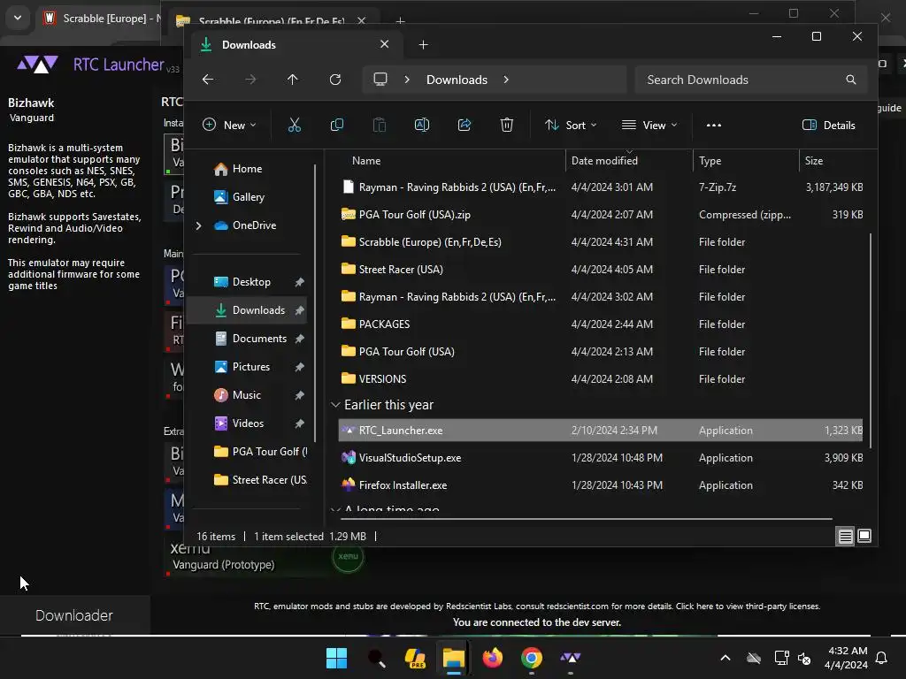Open the See more ellipsis menu
The width and height of the screenshot is (906, 679).
[714, 125]
